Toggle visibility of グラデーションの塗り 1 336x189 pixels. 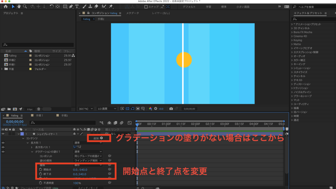pos(3,152)
